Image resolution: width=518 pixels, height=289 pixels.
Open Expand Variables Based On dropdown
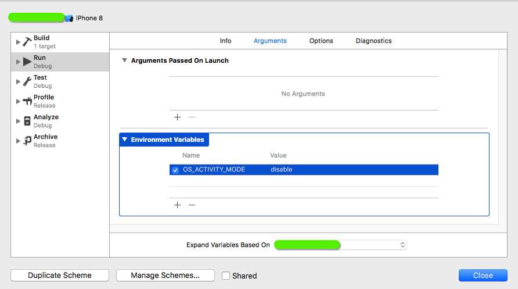click(x=340, y=245)
